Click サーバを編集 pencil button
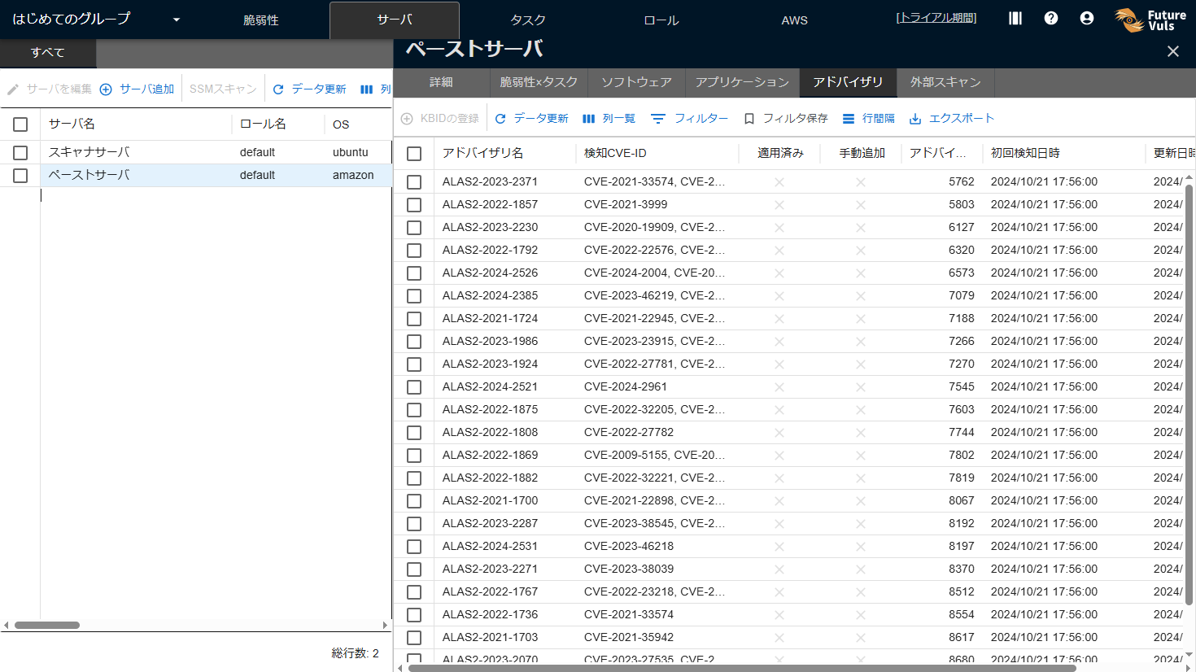This screenshot has height=672, width=1196. click(50, 89)
